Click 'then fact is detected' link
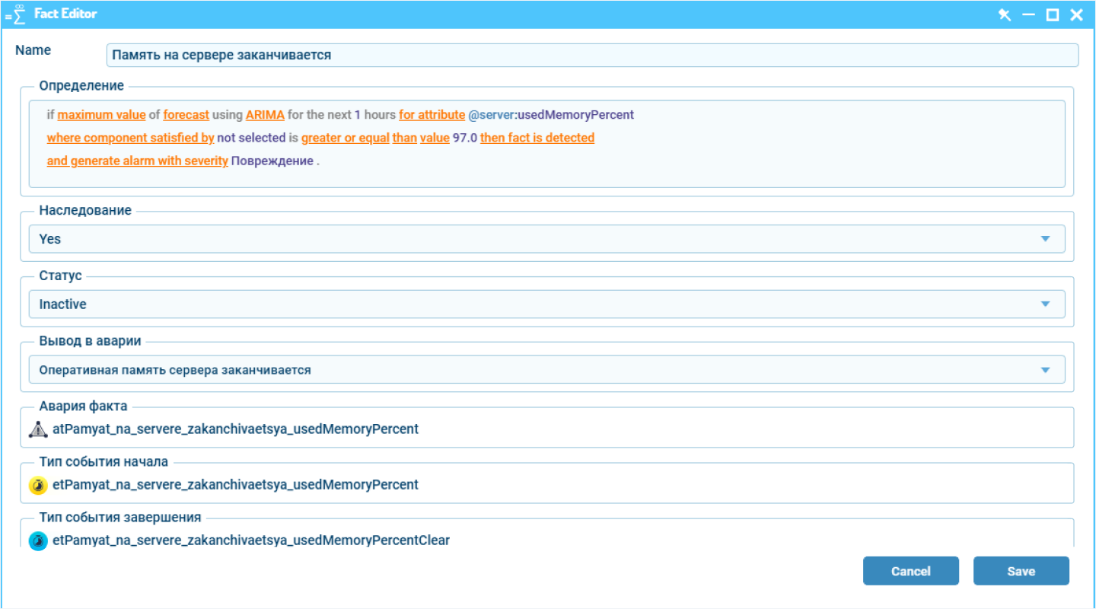This screenshot has height=609, width=1096. 537,139
